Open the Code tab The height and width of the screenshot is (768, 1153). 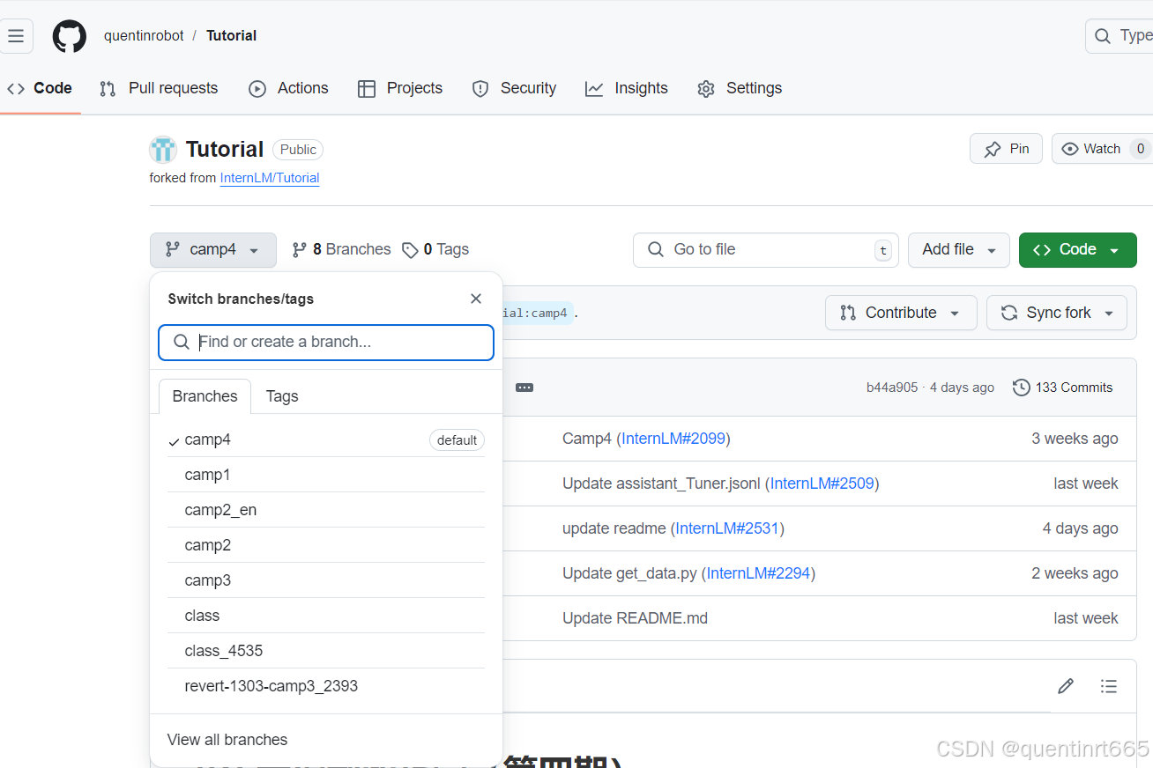(40, 88)
